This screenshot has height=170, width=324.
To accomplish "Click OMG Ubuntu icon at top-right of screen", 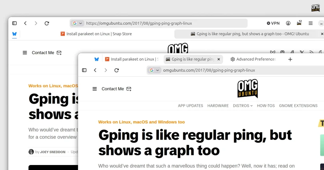I will pyautogui.click(x=316, y=8).
